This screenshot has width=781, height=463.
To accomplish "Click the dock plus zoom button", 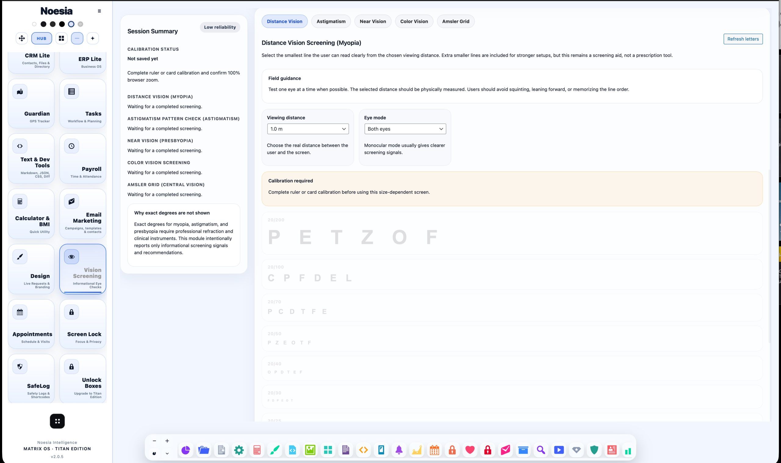I will click(x=167, y=441).
